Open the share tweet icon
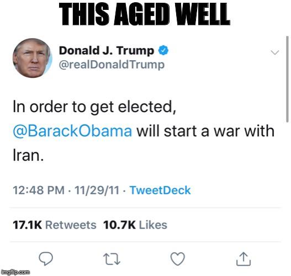Viewport: 291px width, 276px height. [244, 259]
